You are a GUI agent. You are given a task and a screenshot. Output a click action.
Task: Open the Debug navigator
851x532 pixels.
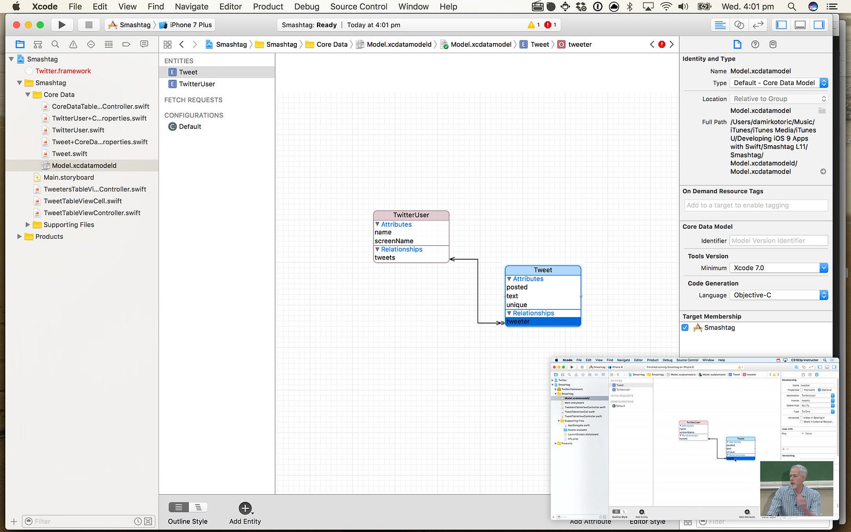tap(109, 44)
